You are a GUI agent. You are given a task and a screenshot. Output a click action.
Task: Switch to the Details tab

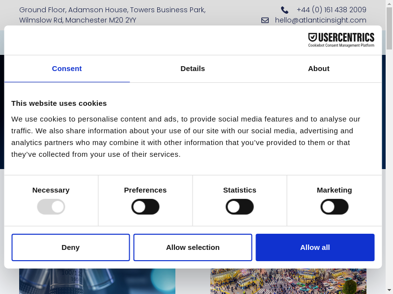point(193,69)
